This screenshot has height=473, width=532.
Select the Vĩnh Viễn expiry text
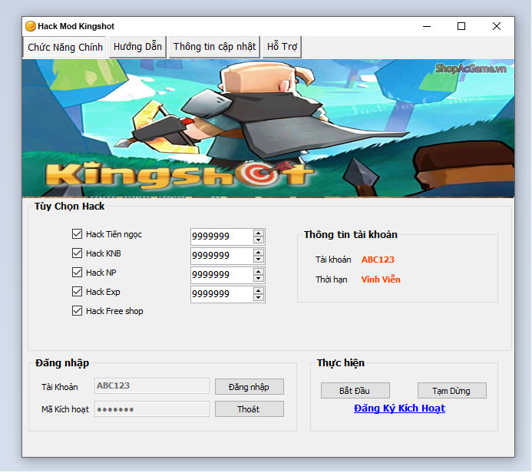coord(381,279)
